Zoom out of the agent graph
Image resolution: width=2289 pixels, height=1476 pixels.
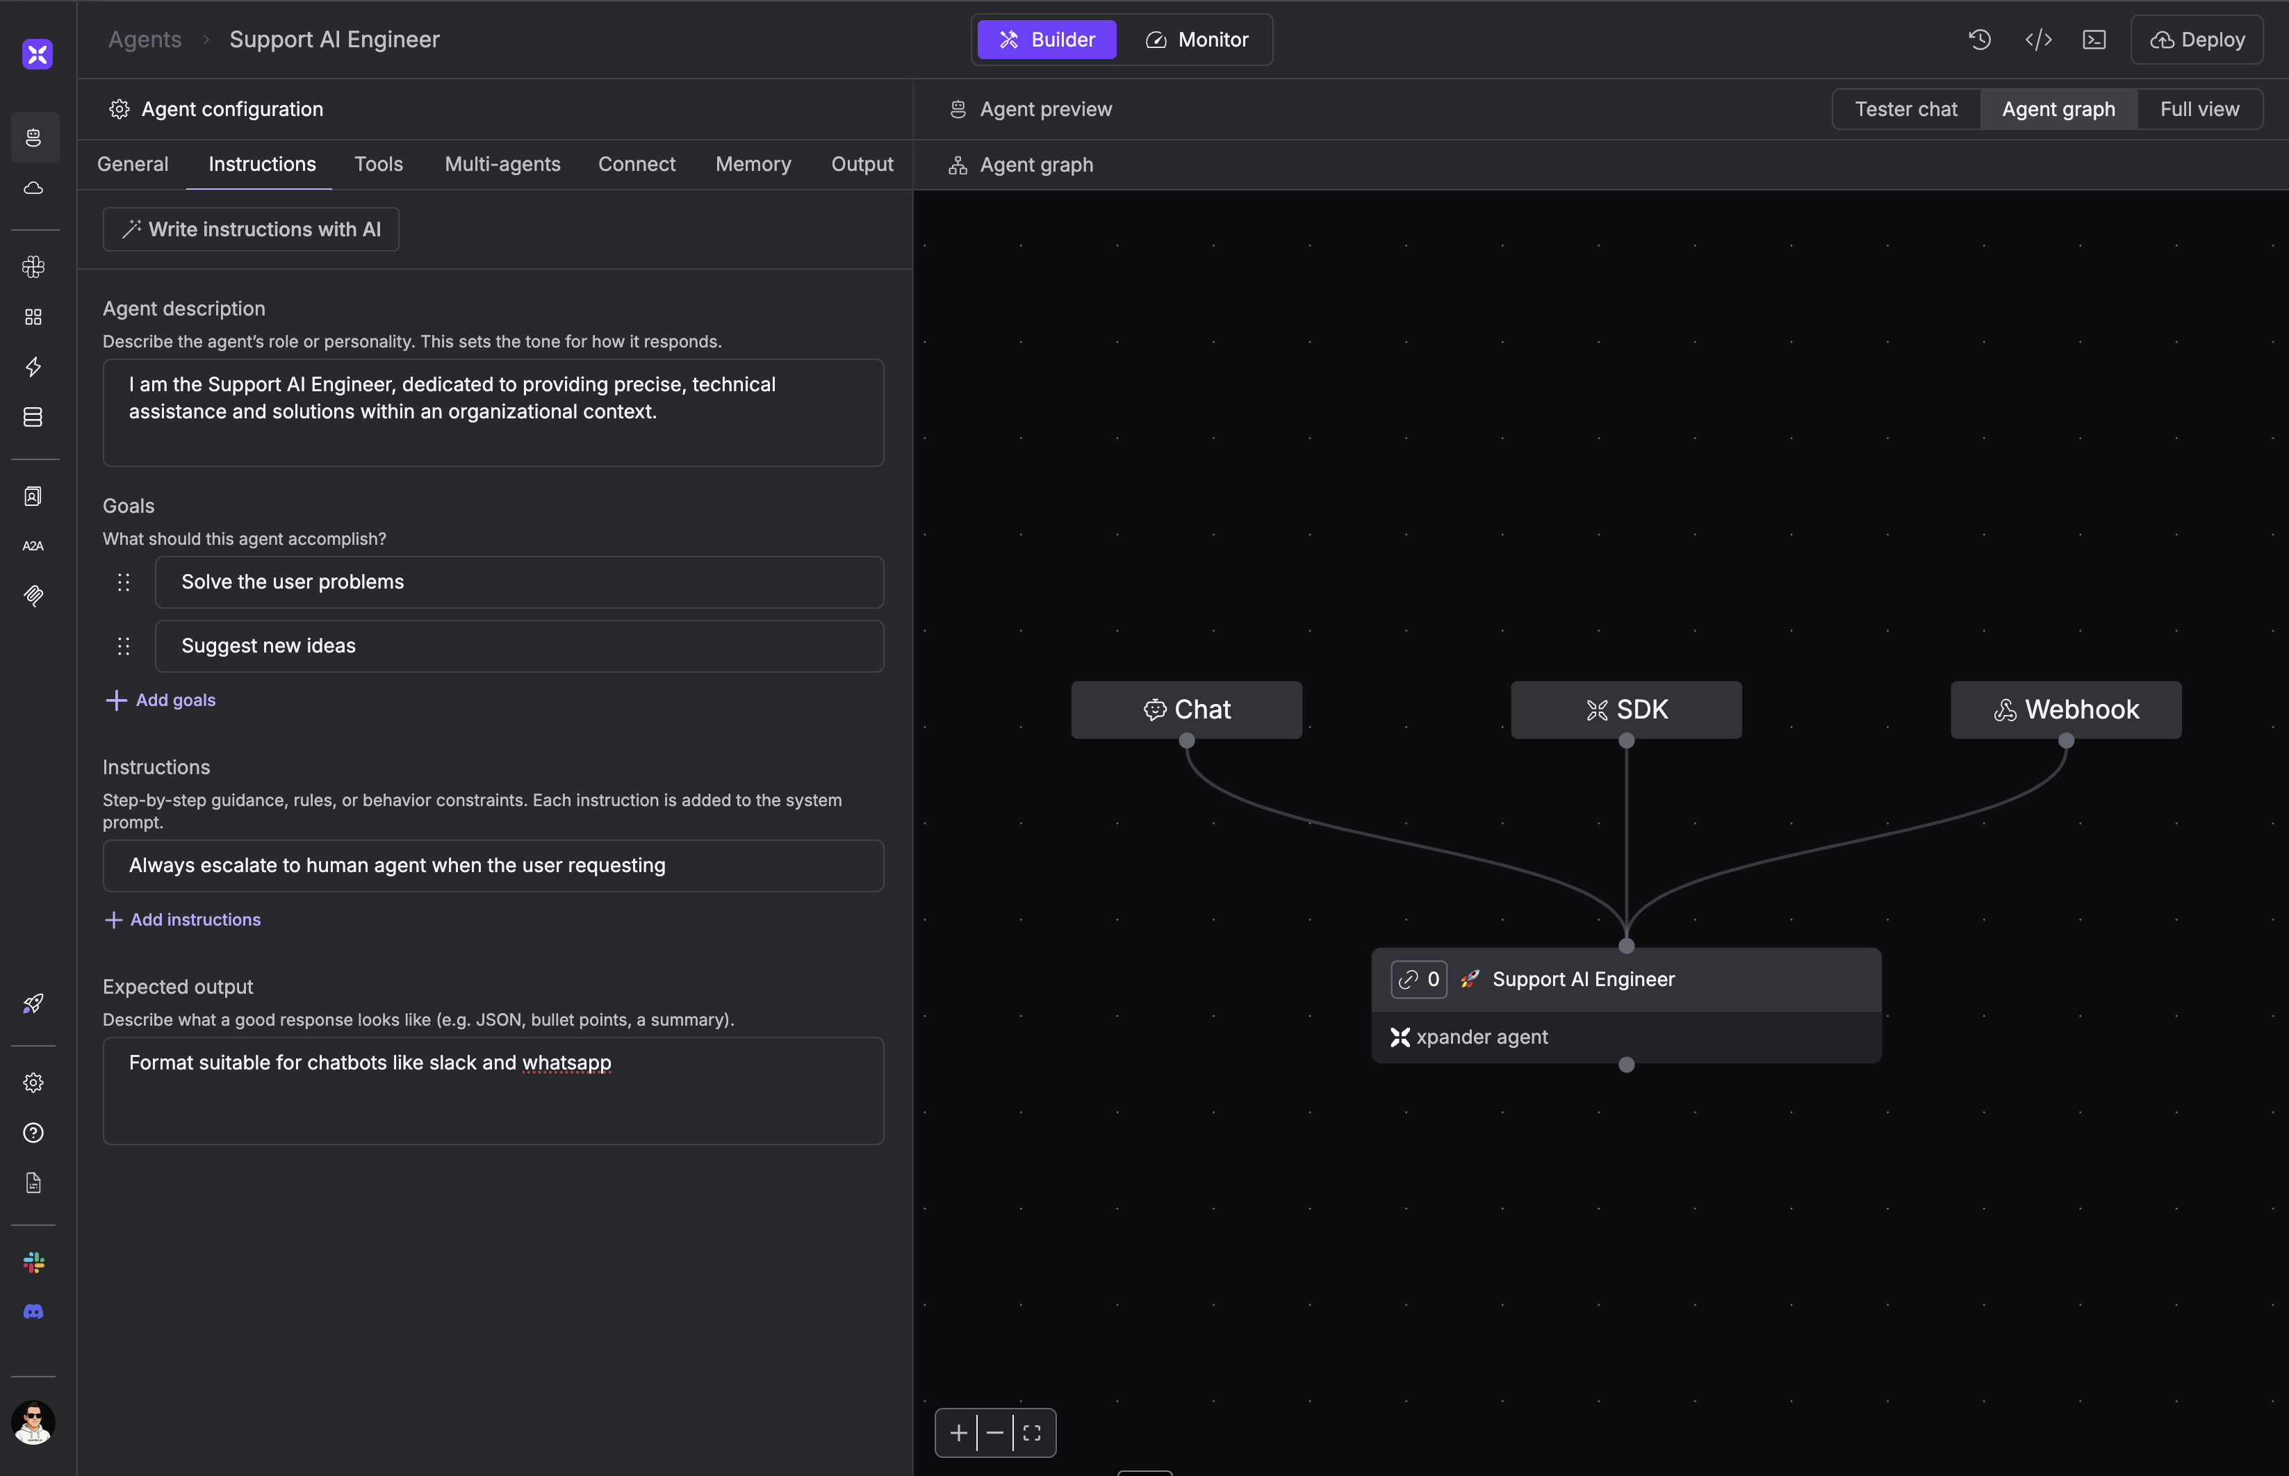994,1433
